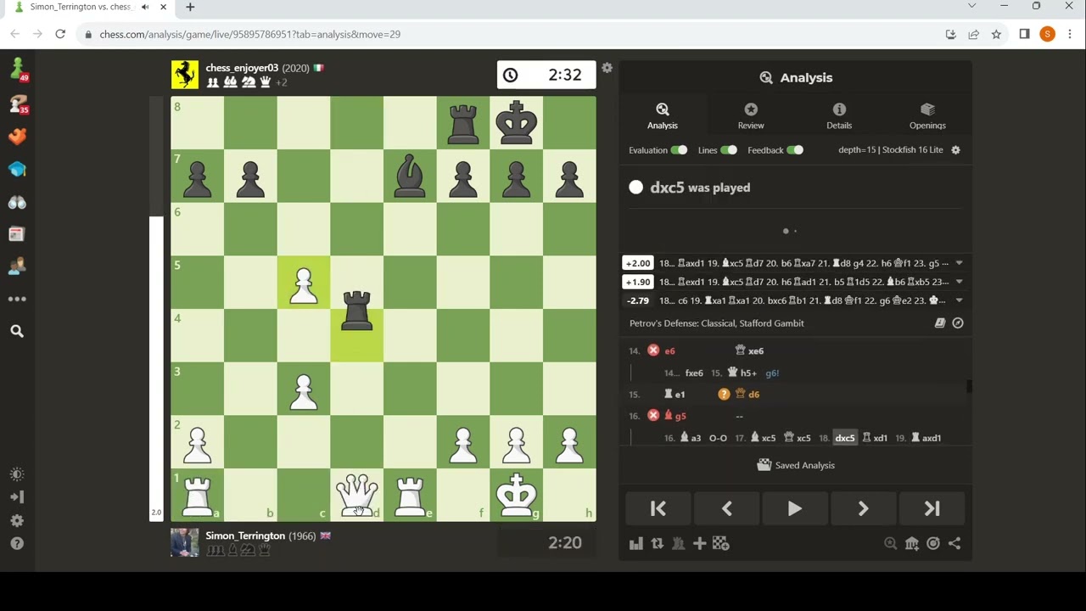Screen dimensions: 1086x611
Task: Add to library building icon
Action: pos(912,544)
